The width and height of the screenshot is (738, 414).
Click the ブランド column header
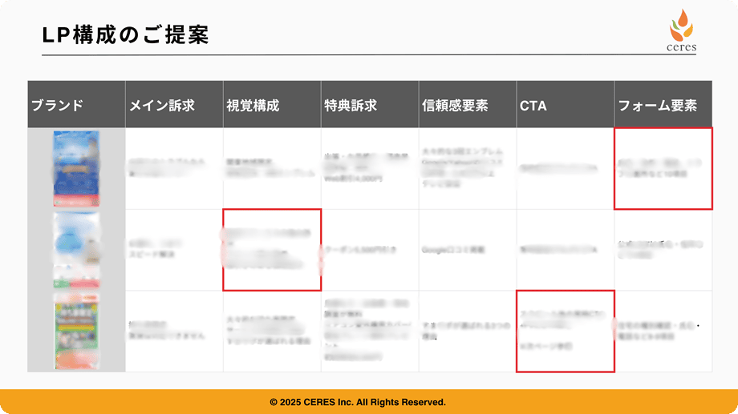click(x=57, y=105)
